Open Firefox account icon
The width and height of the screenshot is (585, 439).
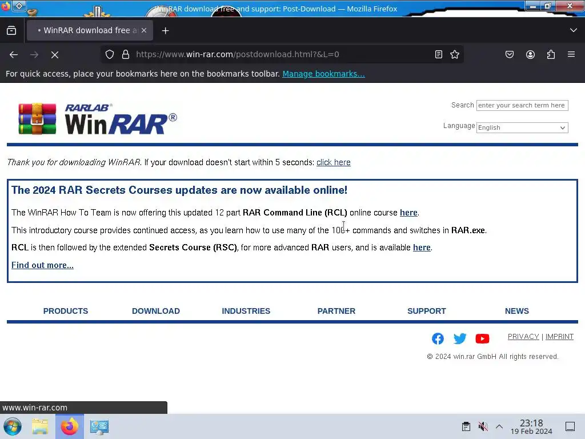(530, 54)
